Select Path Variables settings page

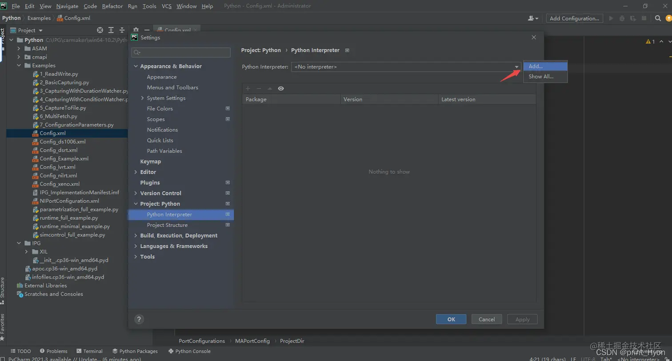coord(164,151)
